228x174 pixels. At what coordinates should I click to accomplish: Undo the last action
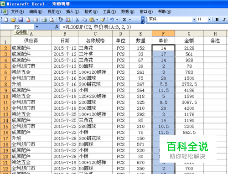coord(112,20)
